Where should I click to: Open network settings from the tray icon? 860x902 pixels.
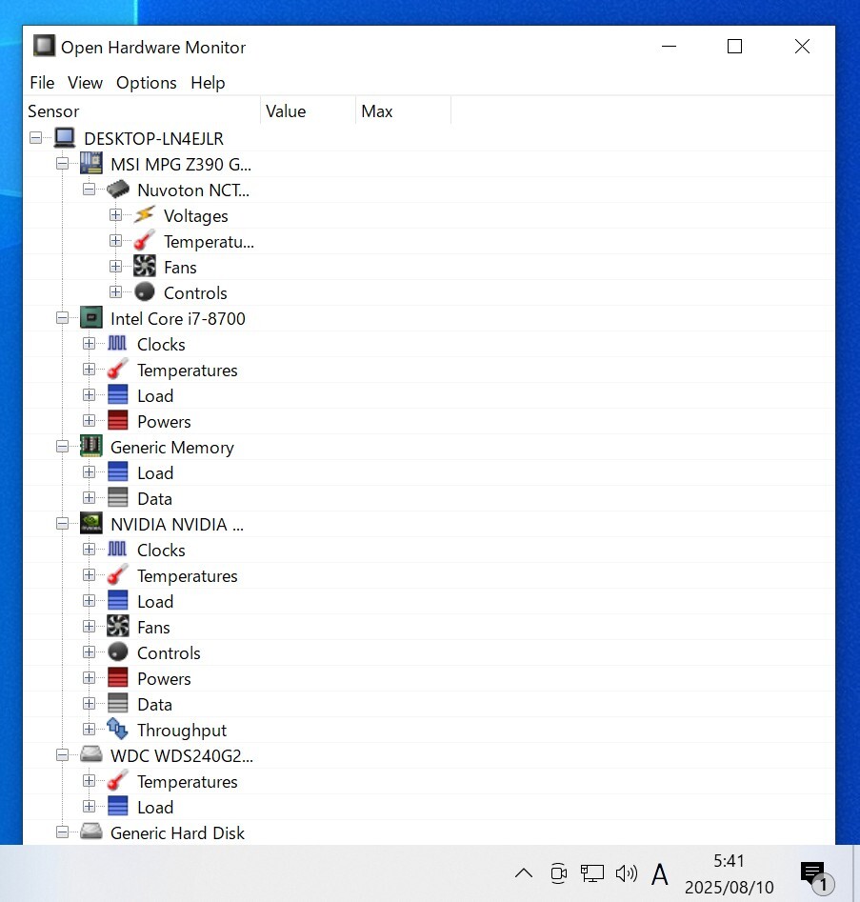[x=592, y=873]
